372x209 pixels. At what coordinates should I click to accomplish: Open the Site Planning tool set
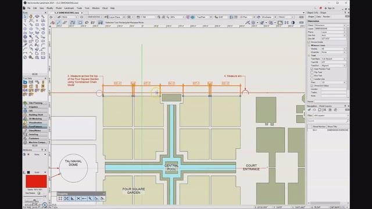pos(35,103)
